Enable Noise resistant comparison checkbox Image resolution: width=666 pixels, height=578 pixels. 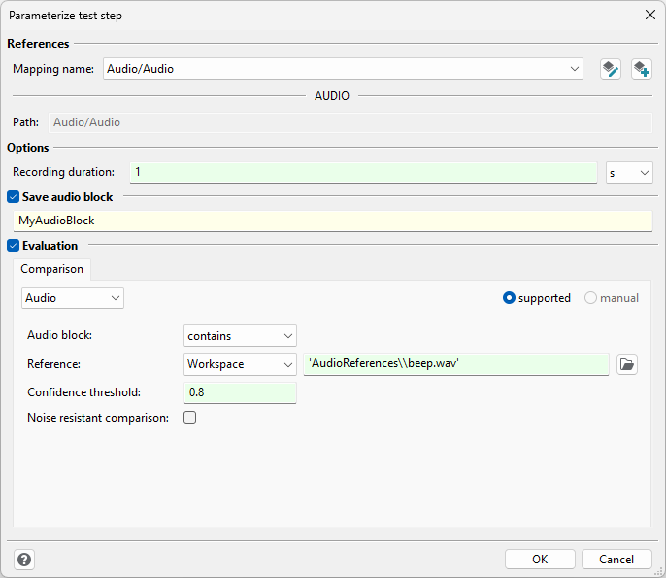(190, 418)
